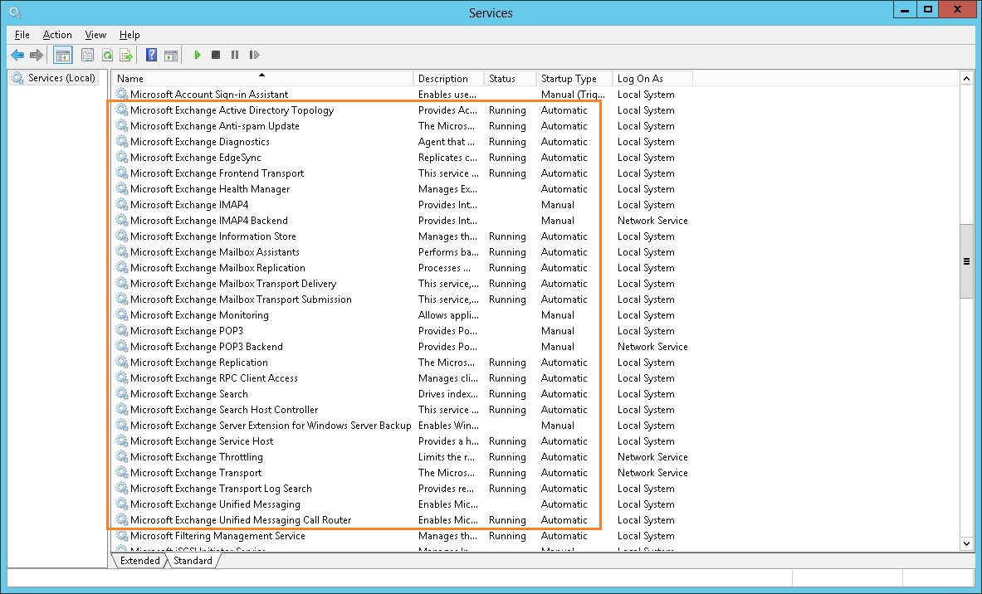Click the Forward navigation arrow
Viewport: 982px width, 594px height.
36,55
